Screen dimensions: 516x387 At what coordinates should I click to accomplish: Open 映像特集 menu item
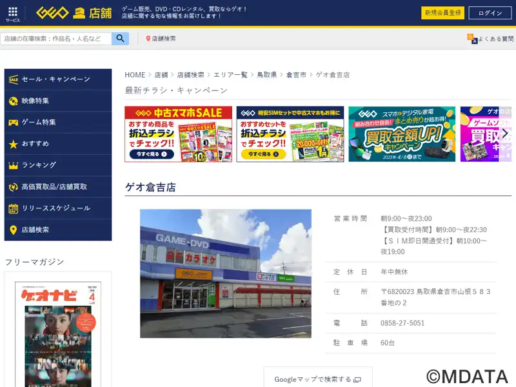tap(58, 101)
